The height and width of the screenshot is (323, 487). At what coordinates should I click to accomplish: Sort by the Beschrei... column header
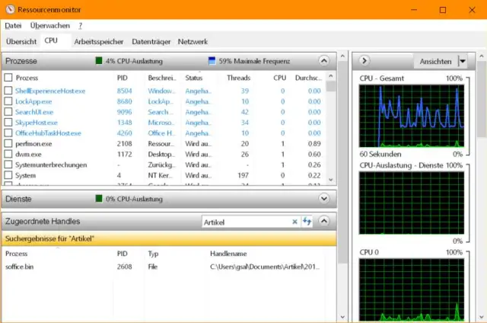tap(162, 78)
